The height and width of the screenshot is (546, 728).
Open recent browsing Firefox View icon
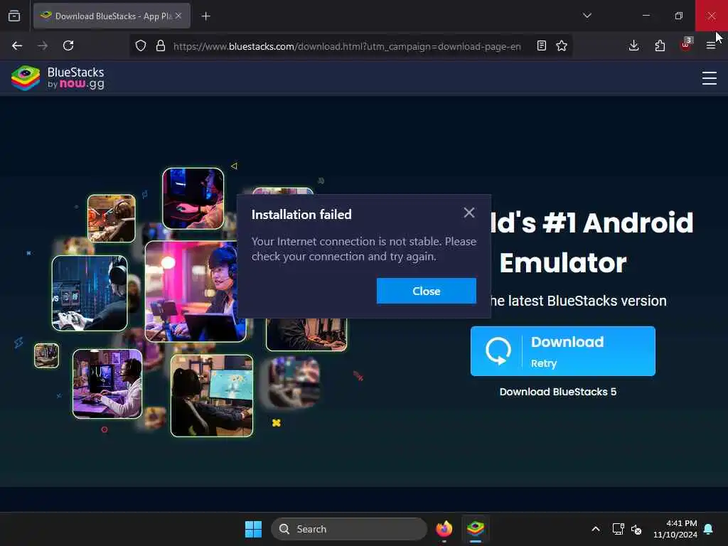pyautogui.click(x=14, y=16)
